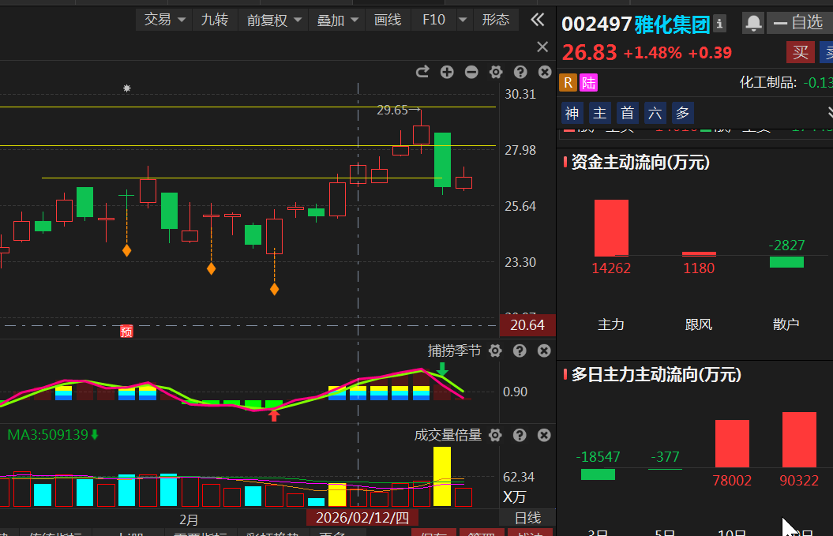The height and width of the screenshot is (536, 833).
Task: Select the 首 tab icon
Action: [x=628, y=113]
